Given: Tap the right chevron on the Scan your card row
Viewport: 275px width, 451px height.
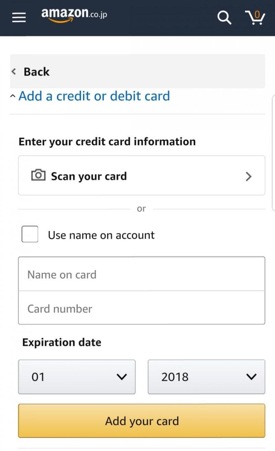Looking at the screenshot, I should click(x=249, y=176).
